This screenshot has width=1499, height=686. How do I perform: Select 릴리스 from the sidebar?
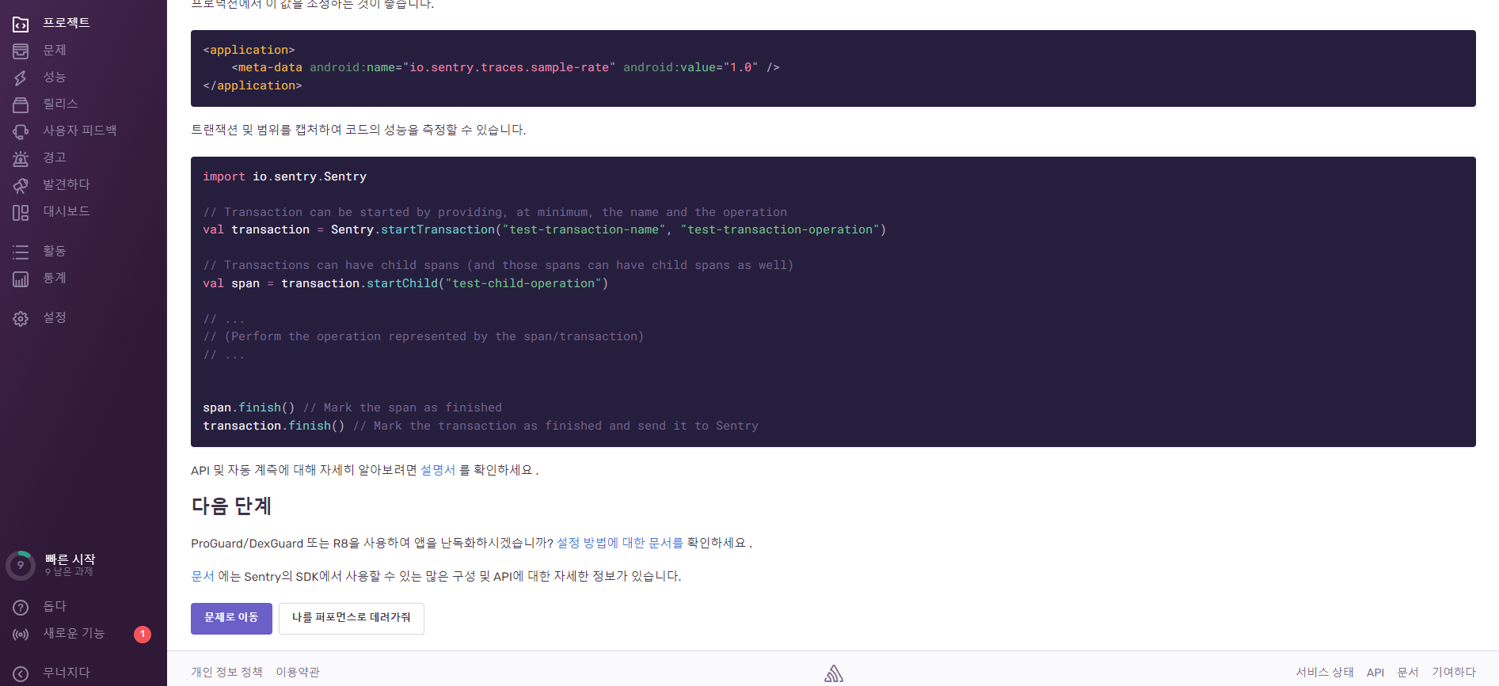[x=60, y=104]
